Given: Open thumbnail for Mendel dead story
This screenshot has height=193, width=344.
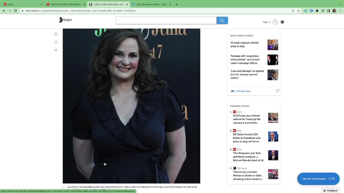Looking at the screenshot, I should click(x=273, y=155).
